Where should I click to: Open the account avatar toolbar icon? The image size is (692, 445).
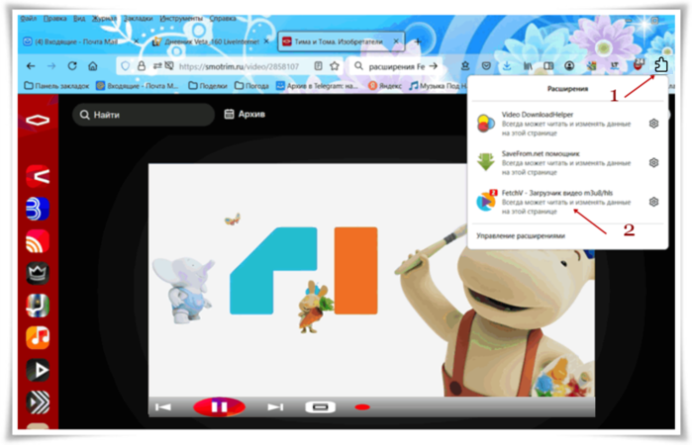pyautogui.click(x=569, y=66)
